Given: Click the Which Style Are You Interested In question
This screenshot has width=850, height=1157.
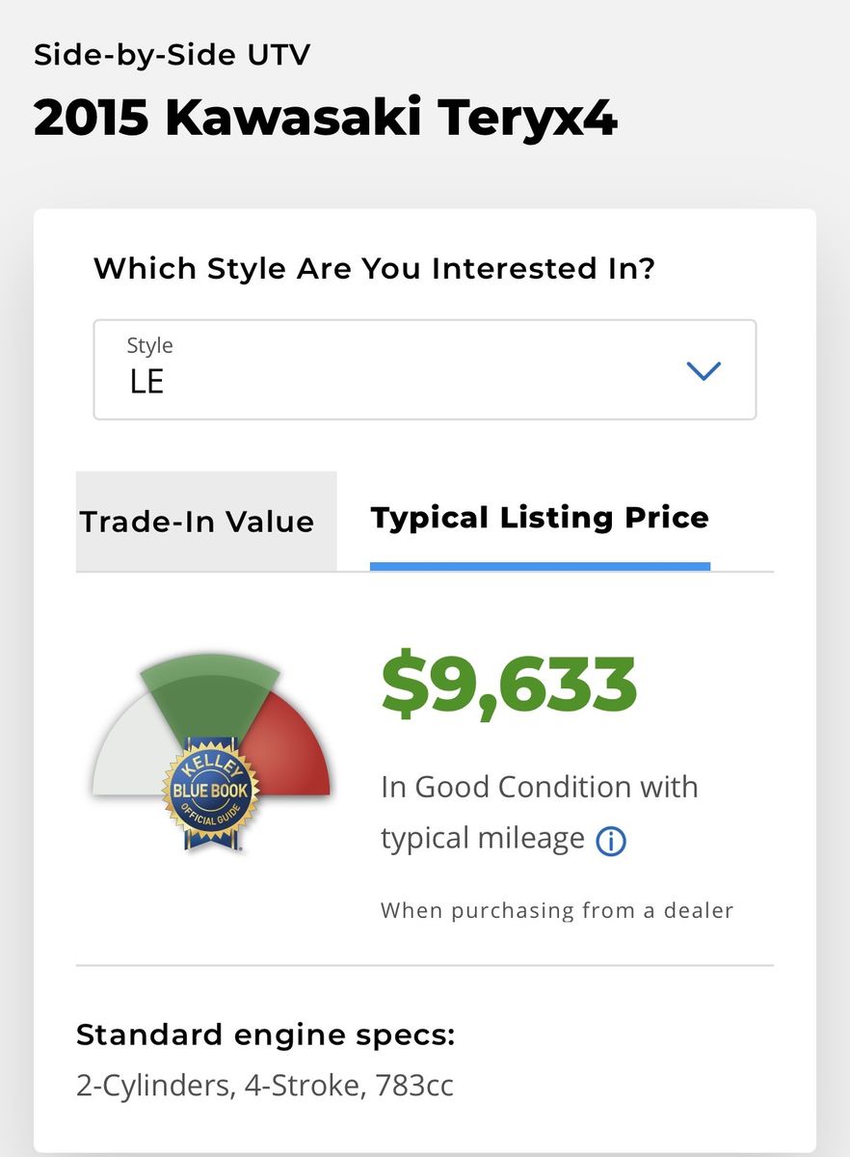Looking at the screenshot, I should 375,267.
